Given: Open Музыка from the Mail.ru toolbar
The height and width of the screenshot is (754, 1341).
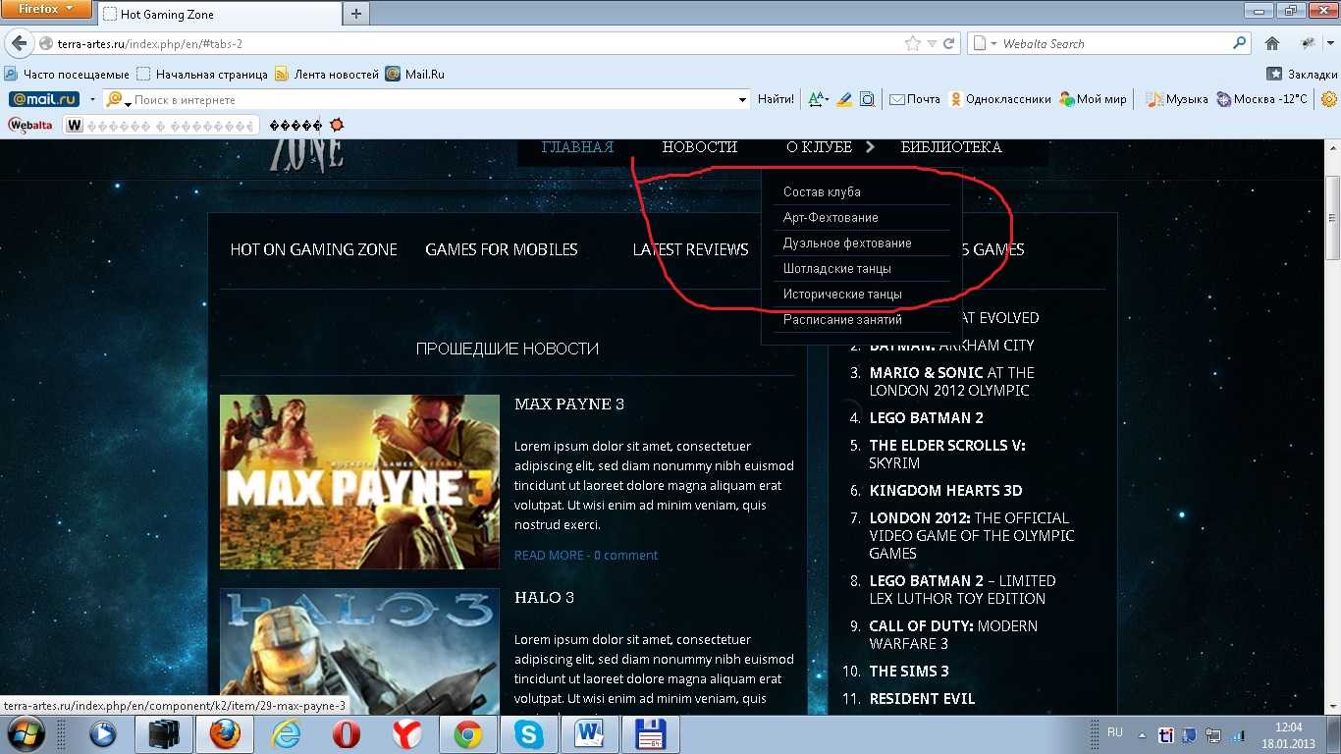Looking at the screenshot, I should [1178, 99].
